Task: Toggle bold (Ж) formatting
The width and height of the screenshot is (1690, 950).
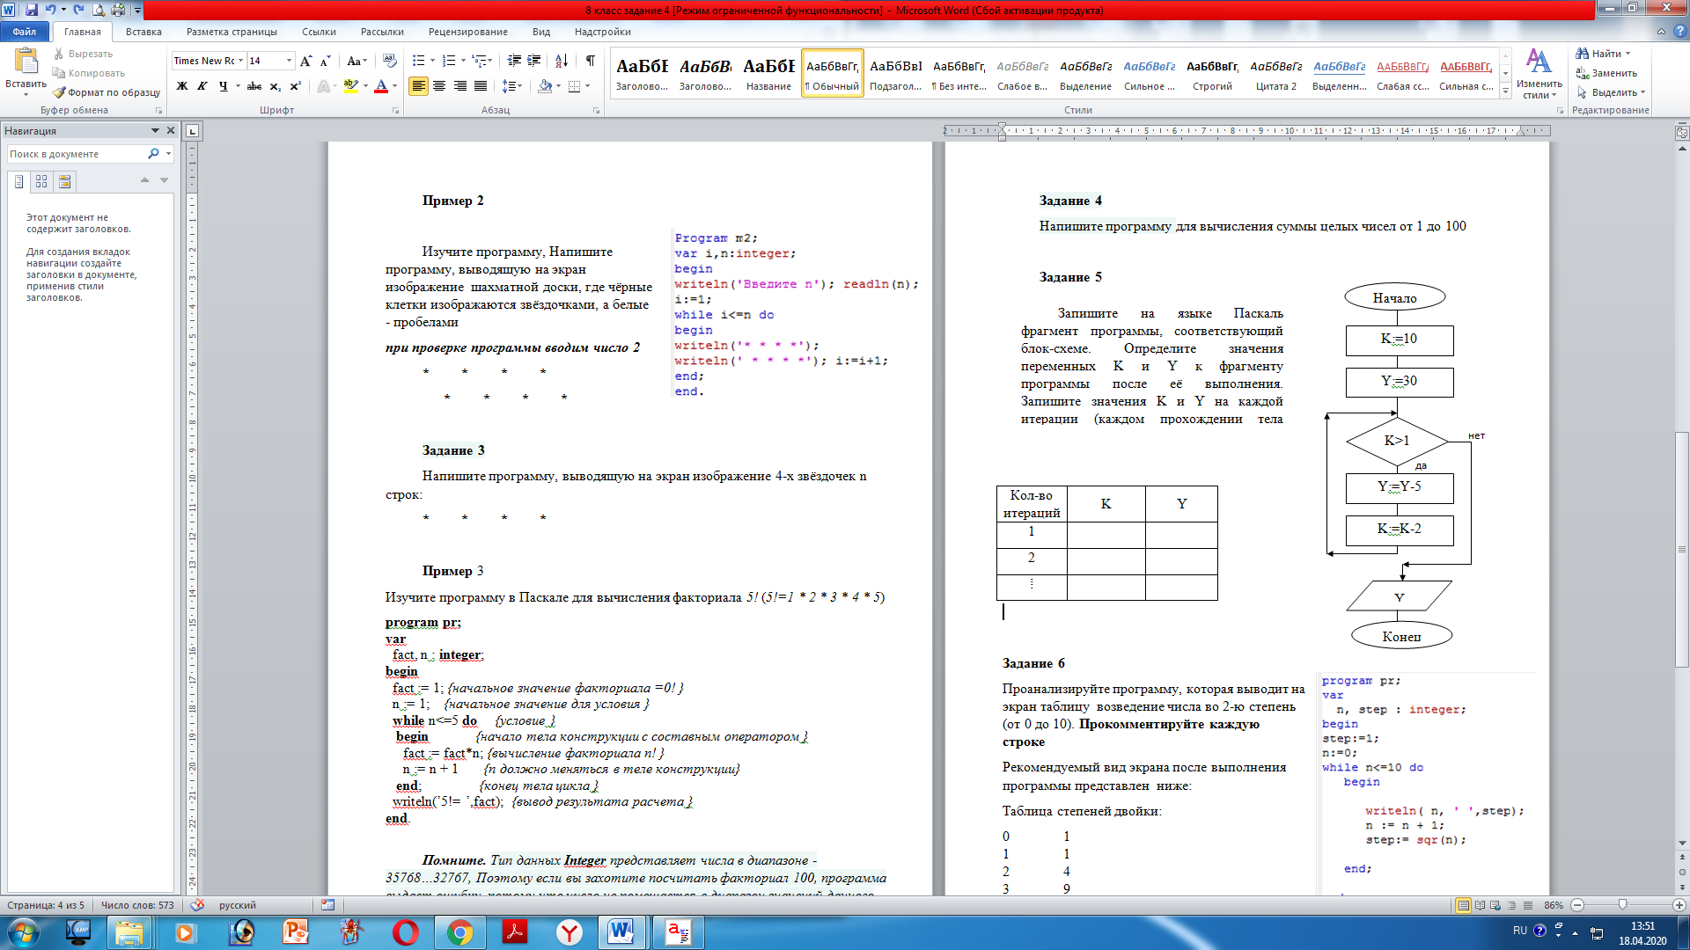Action: (x=182, y=86)
